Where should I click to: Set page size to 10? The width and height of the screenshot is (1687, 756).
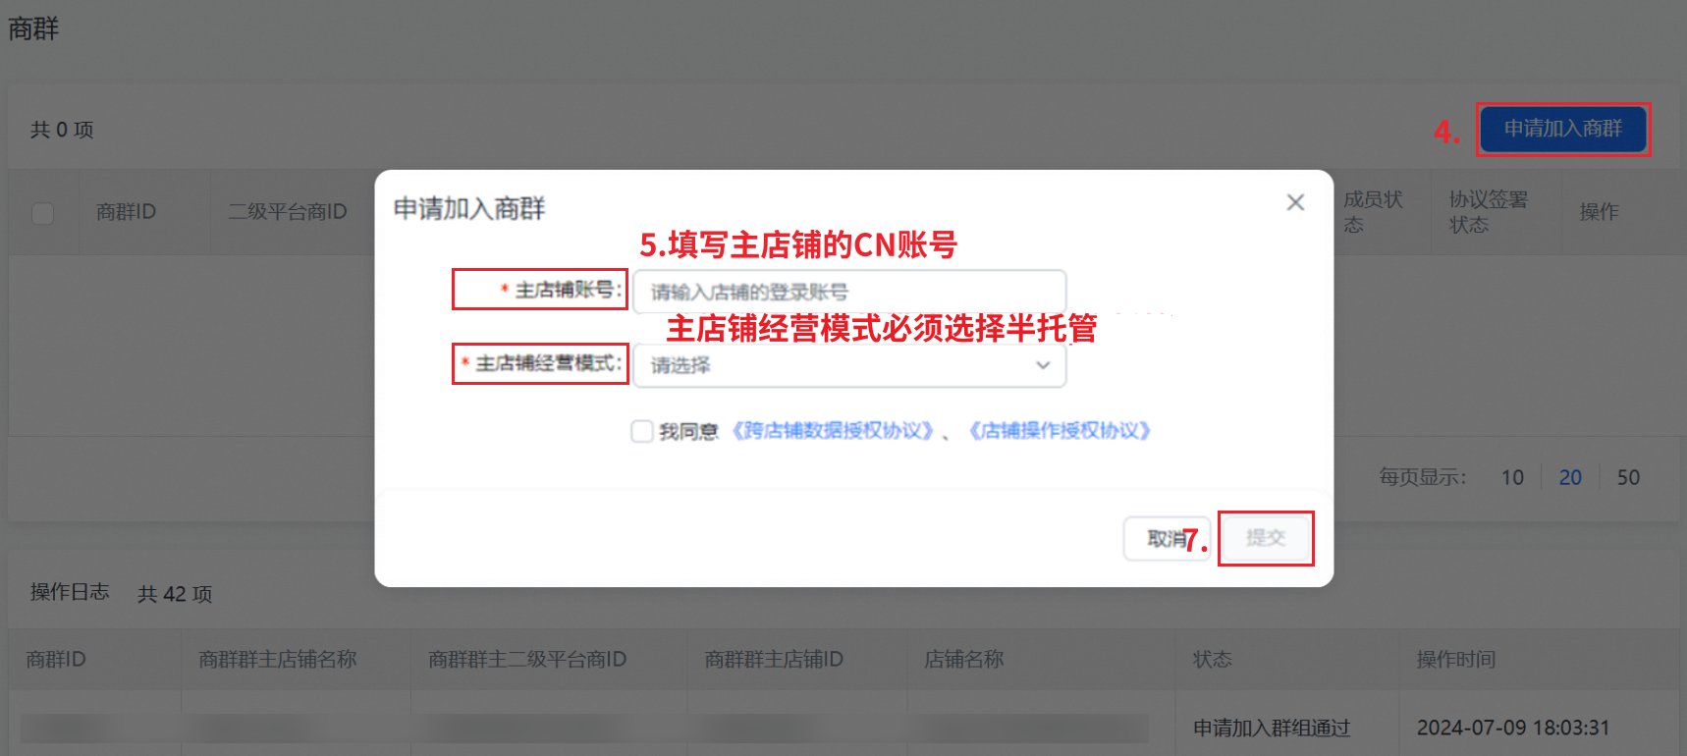click(x=1512, y=477)
